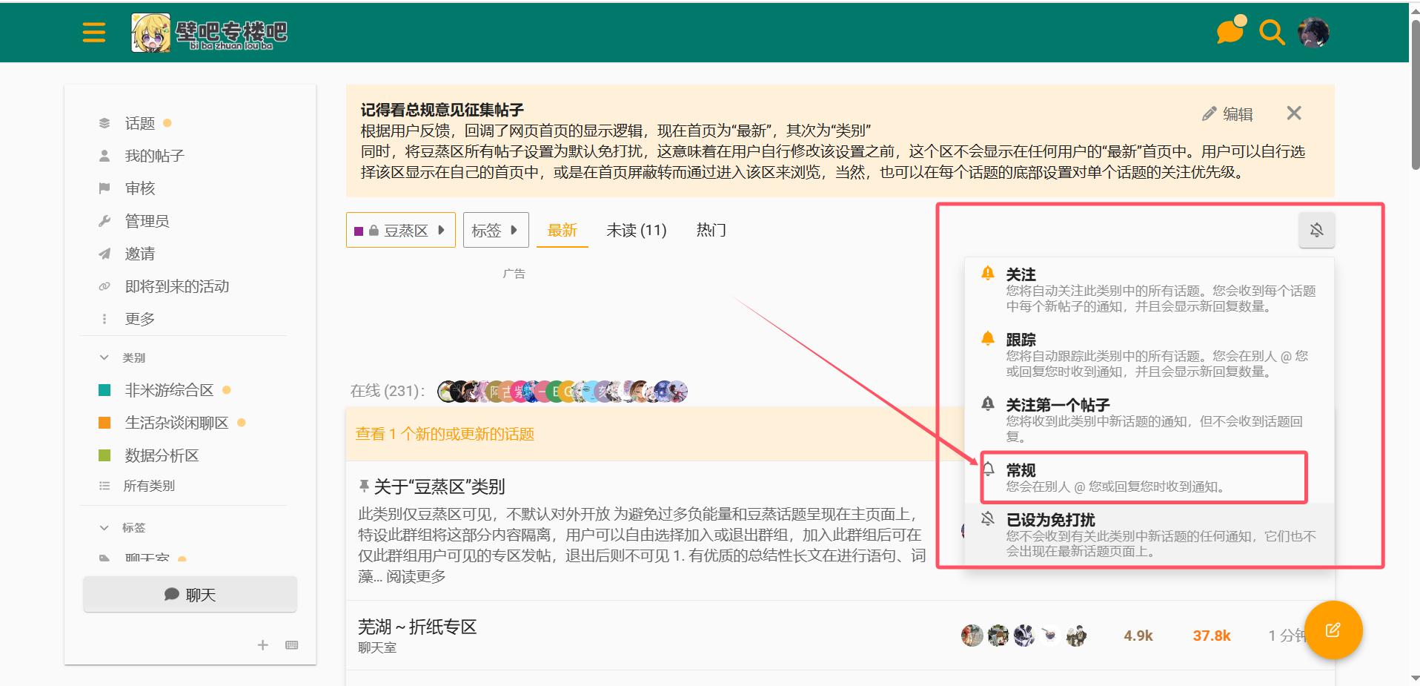Open the user profile avatar
This screenshot has width=1420, height=686.
click(x=1313, y=33)
